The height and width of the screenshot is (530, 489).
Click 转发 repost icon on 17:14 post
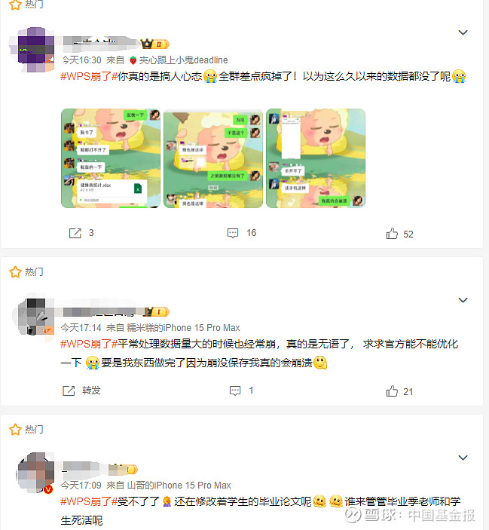(x=69, y=391)
